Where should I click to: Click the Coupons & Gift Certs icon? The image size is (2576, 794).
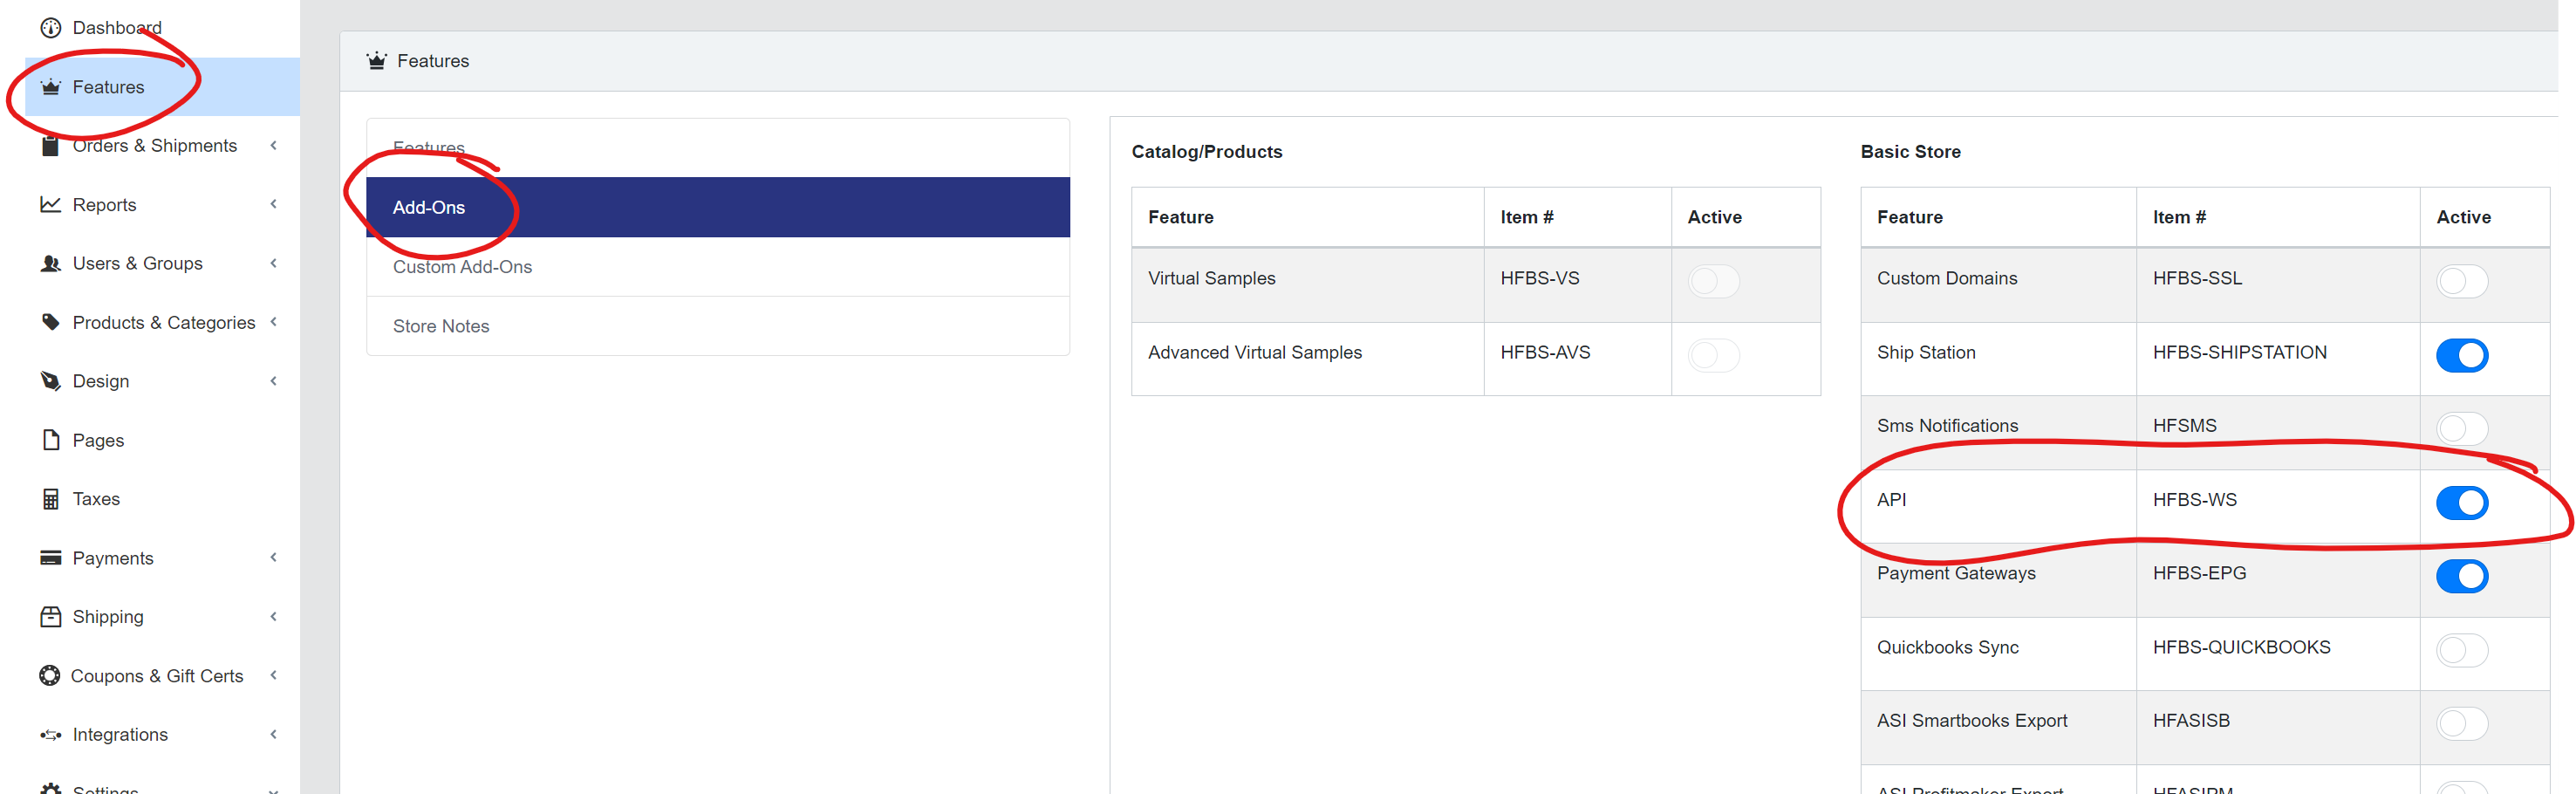(50, 676)
